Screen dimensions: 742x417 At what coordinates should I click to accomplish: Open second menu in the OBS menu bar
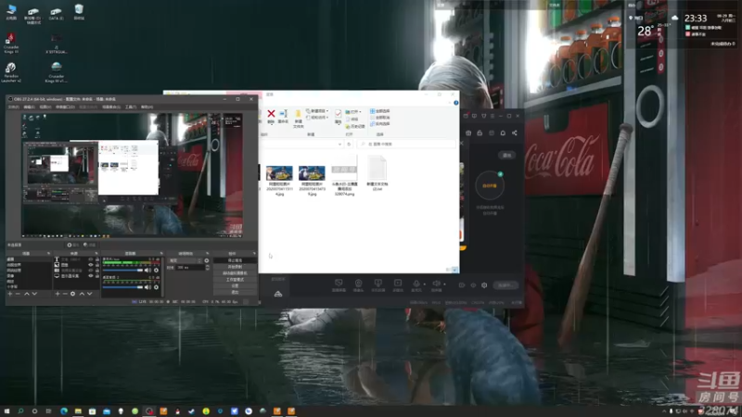coord(30,107)
